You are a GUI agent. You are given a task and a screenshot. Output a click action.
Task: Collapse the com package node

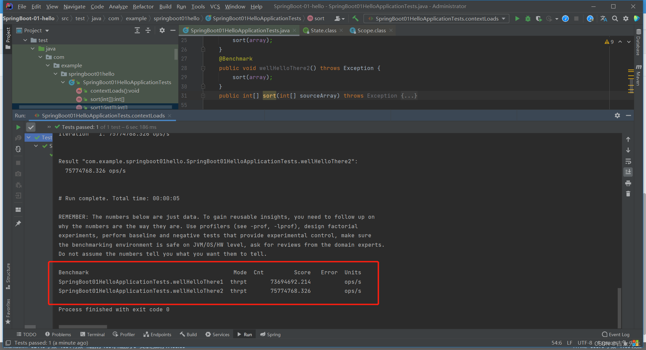tap(40, 57)
